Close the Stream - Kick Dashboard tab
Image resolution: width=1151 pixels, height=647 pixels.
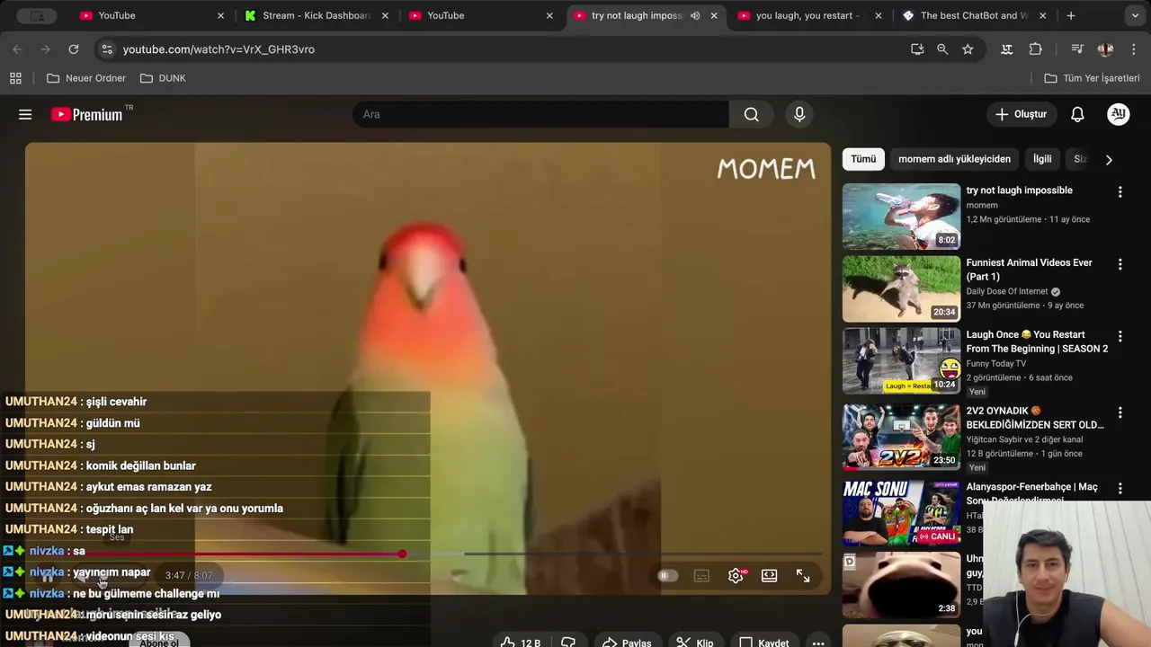[386, 15]
